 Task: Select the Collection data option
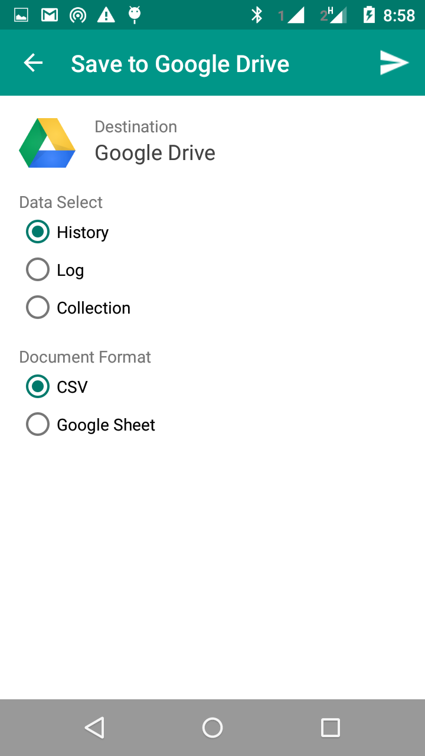click(38, 308)
